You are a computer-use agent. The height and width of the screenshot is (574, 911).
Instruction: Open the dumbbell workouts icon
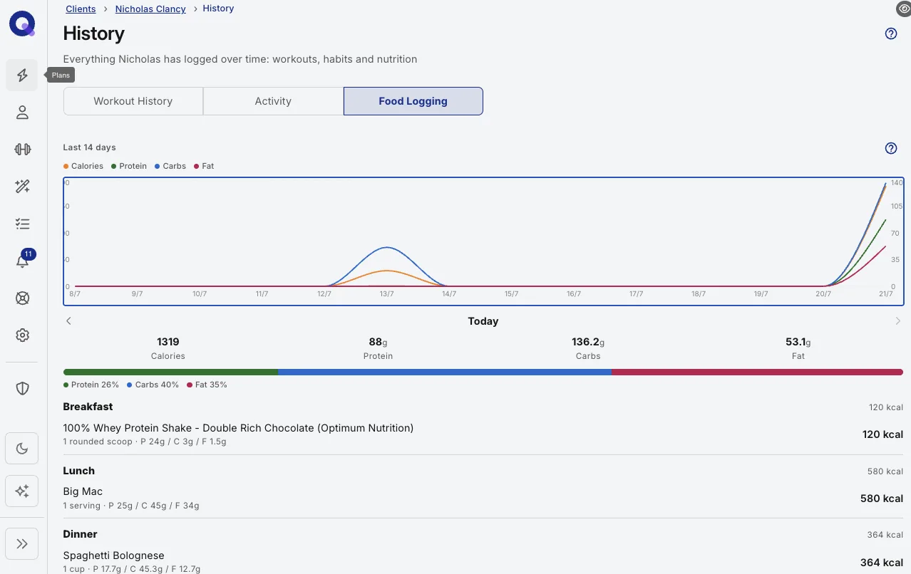click(x=22, y=150)
